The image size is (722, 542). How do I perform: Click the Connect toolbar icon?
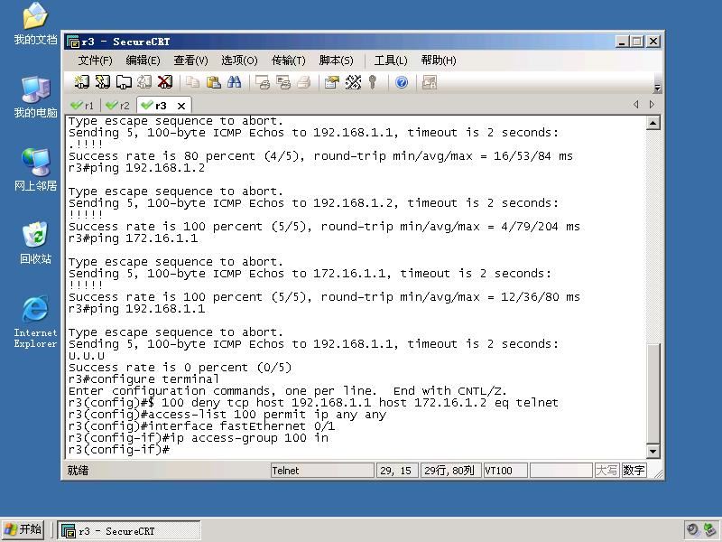(82, 82)
